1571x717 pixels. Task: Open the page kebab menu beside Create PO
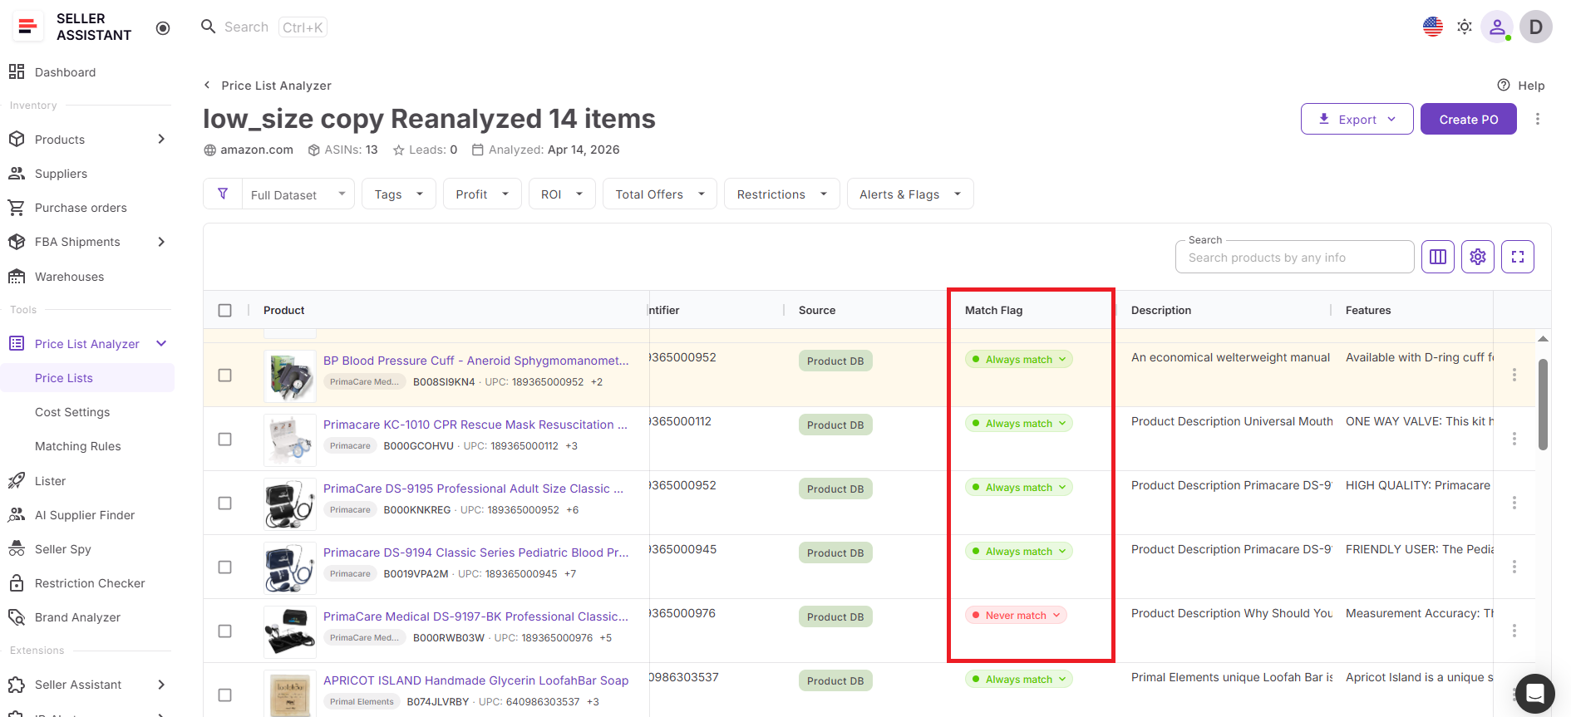pos(1538,119)
